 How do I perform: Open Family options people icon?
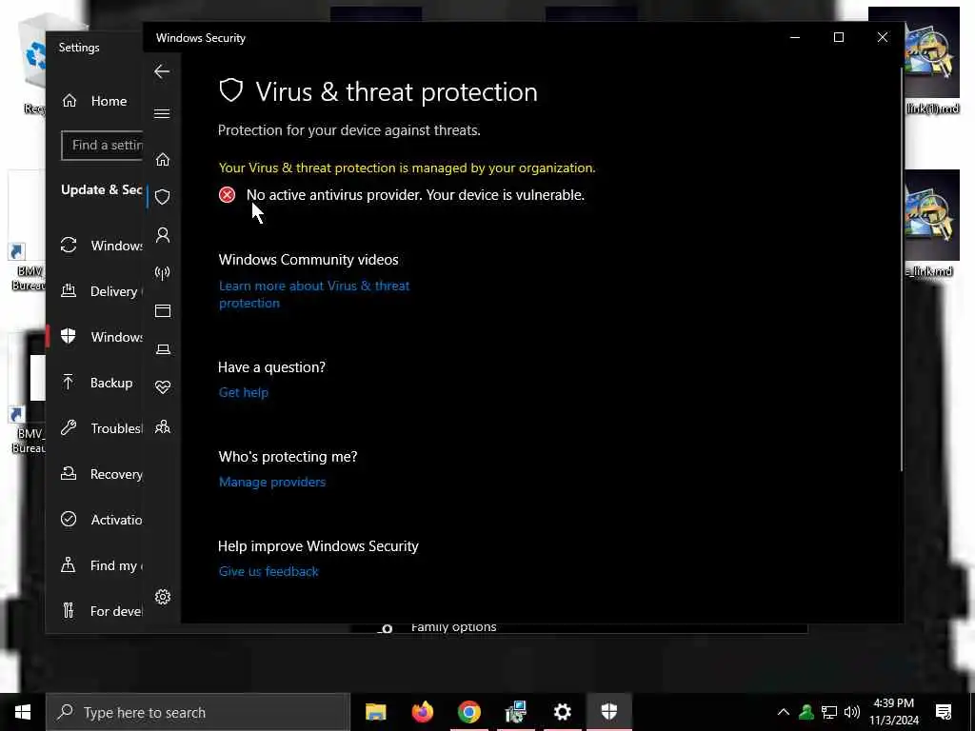[162, 427]
